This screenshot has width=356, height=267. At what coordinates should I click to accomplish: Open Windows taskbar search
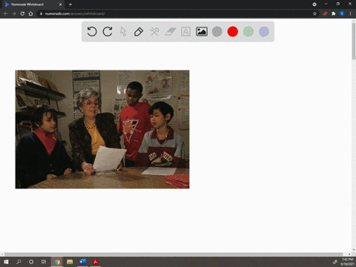tap(19, 262)
